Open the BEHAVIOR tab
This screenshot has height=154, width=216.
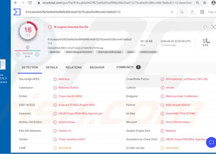[97, 67]
